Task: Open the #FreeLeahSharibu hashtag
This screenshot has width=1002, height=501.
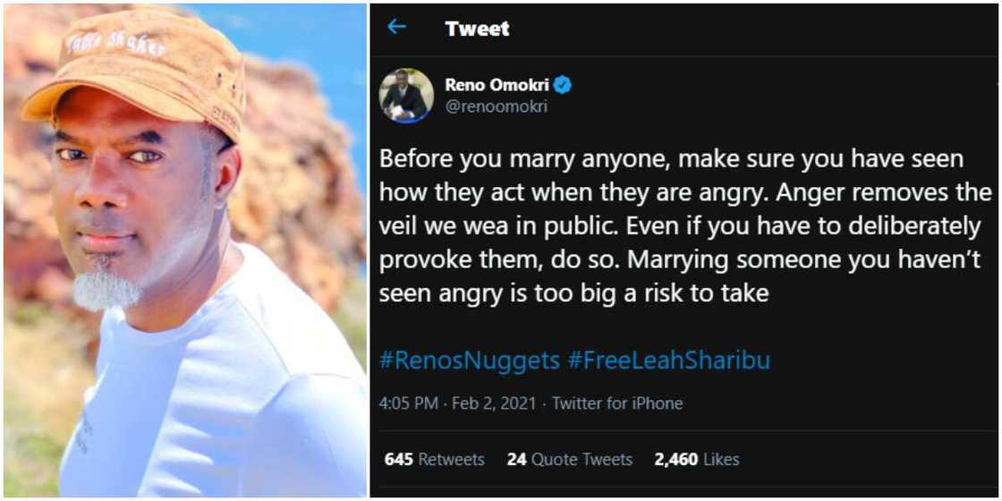Action: pyautogui.click(x=669, y=360)
